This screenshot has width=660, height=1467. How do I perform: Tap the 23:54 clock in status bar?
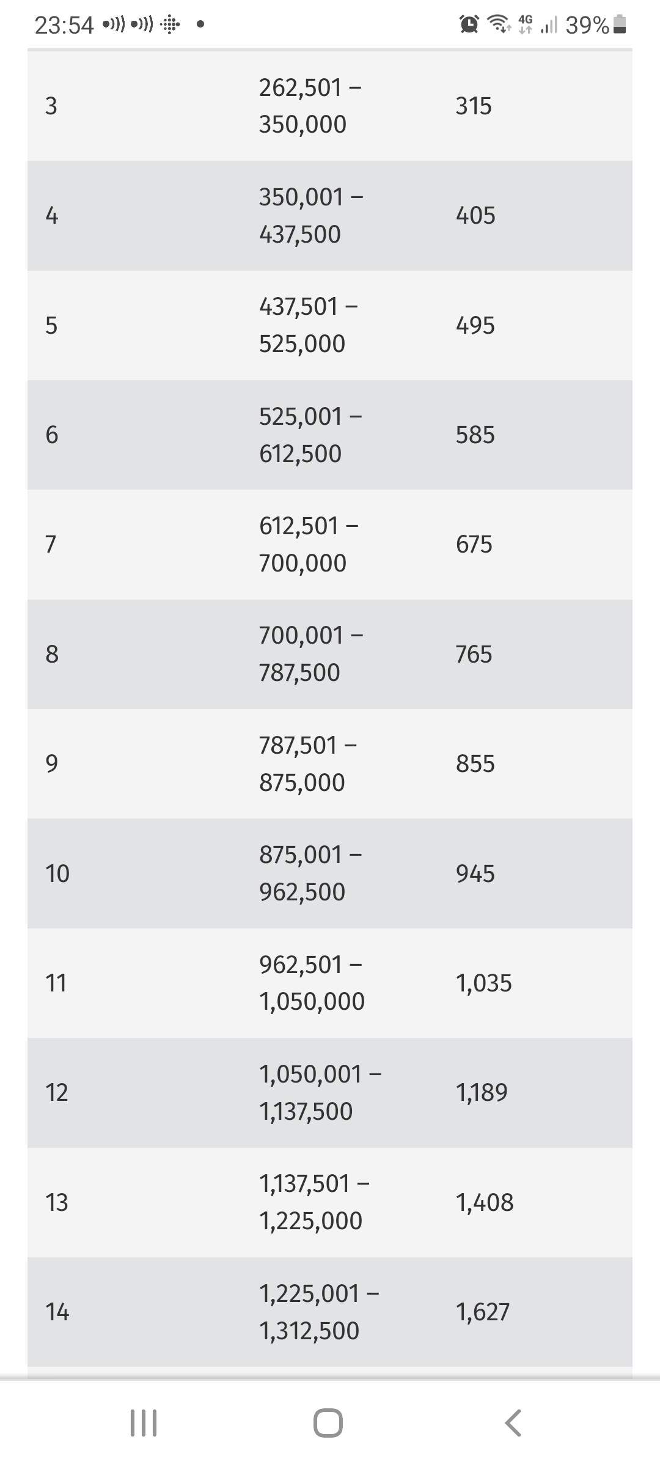coord(64,25)
